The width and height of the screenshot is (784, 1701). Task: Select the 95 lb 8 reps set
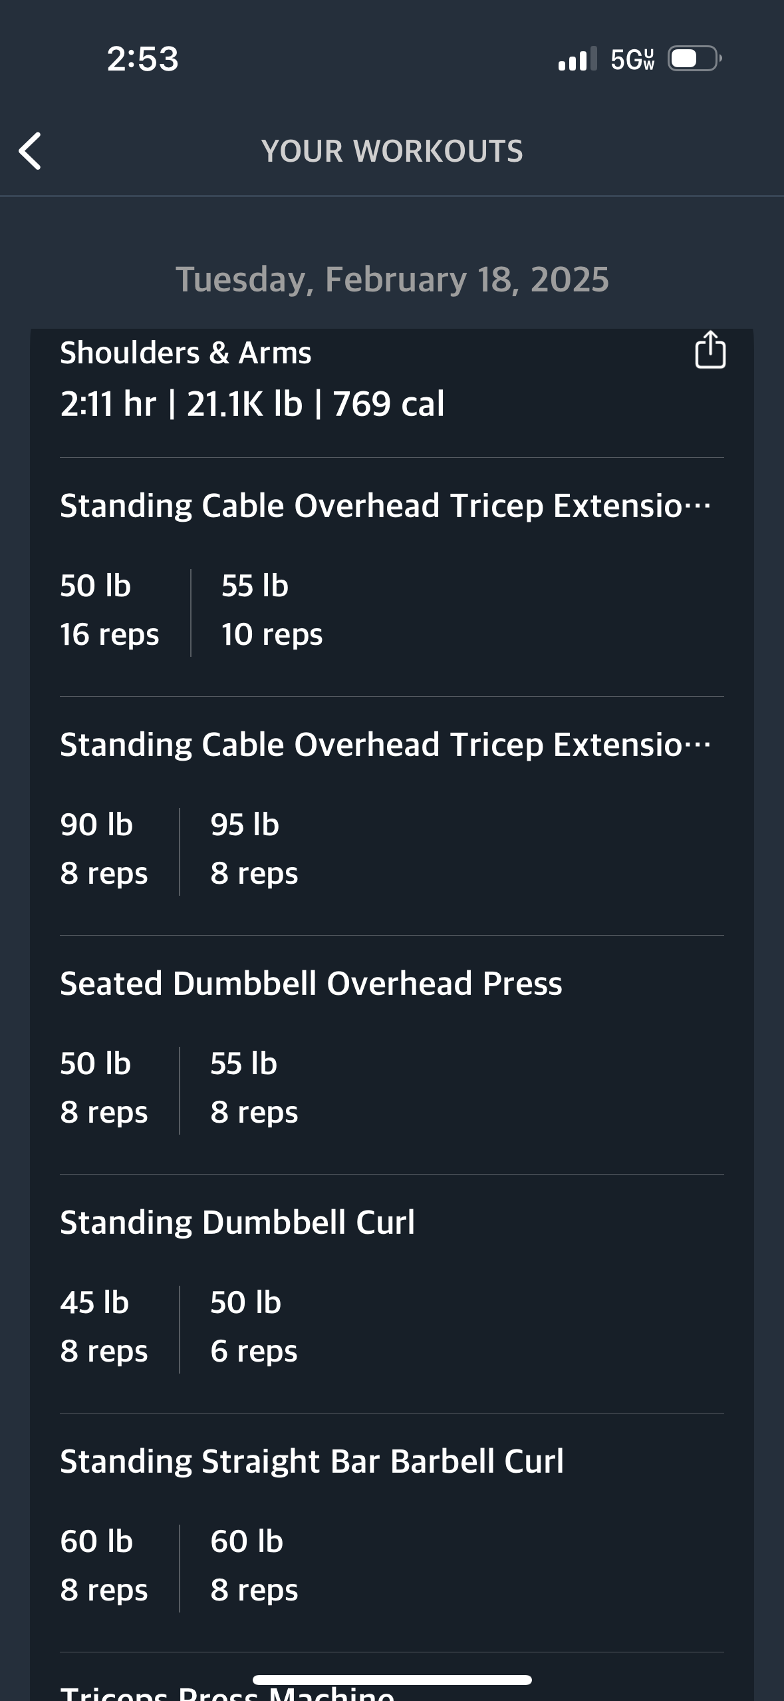point(254,849)
